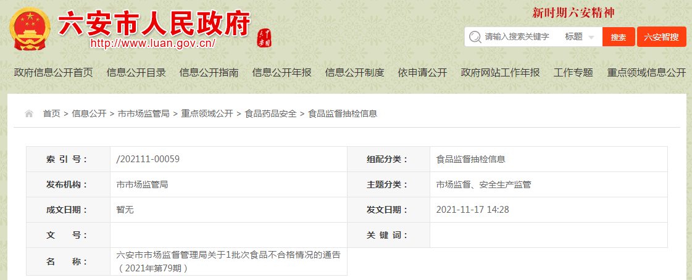Click the 发文日期 label cell
The width and height of the screenshot is (692, 280).
tap(388, 210)
